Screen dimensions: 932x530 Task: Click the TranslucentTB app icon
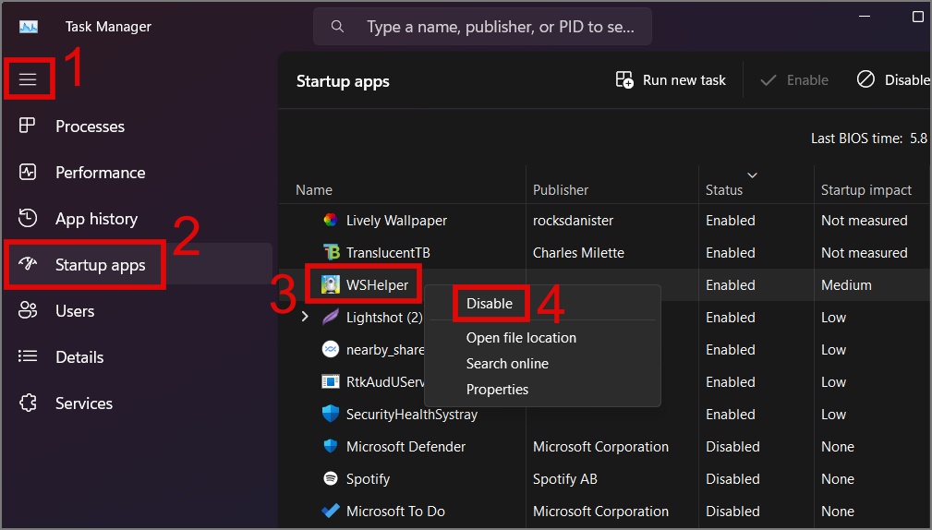331,252
